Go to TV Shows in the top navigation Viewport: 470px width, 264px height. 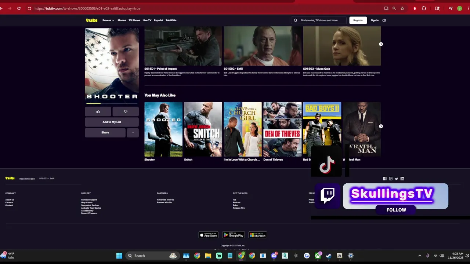pyautogui.click(x=134, y=20)
